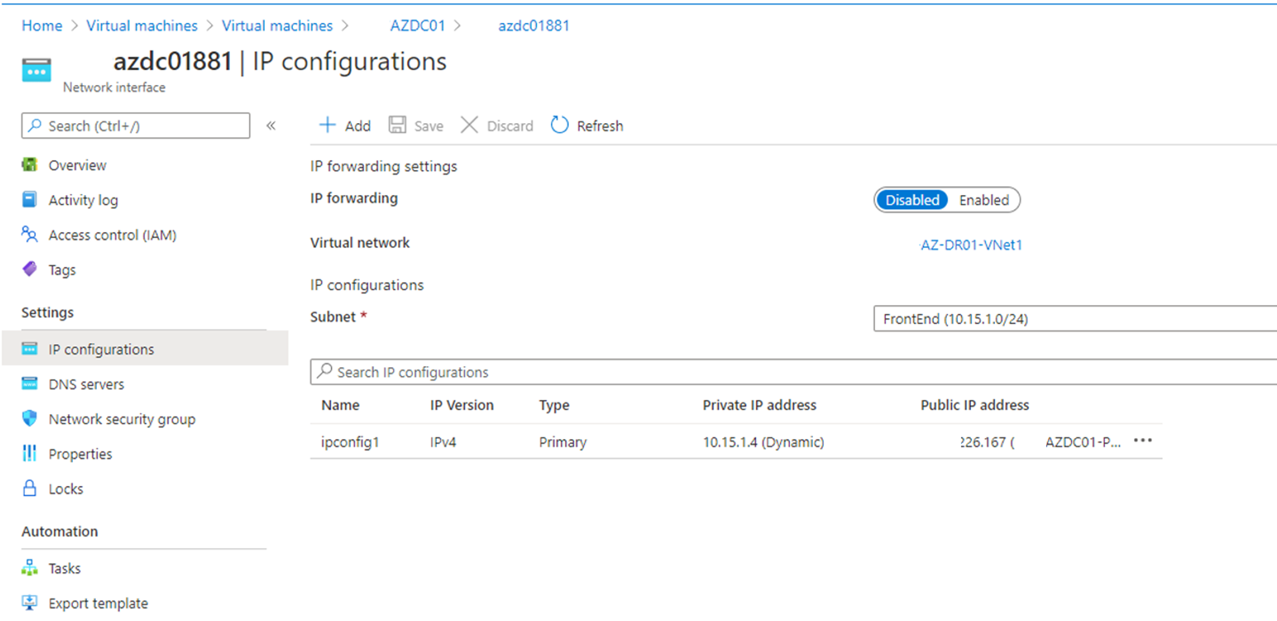
Task: Click the Refresh toolbar button label
Action: tap(600, 126)
